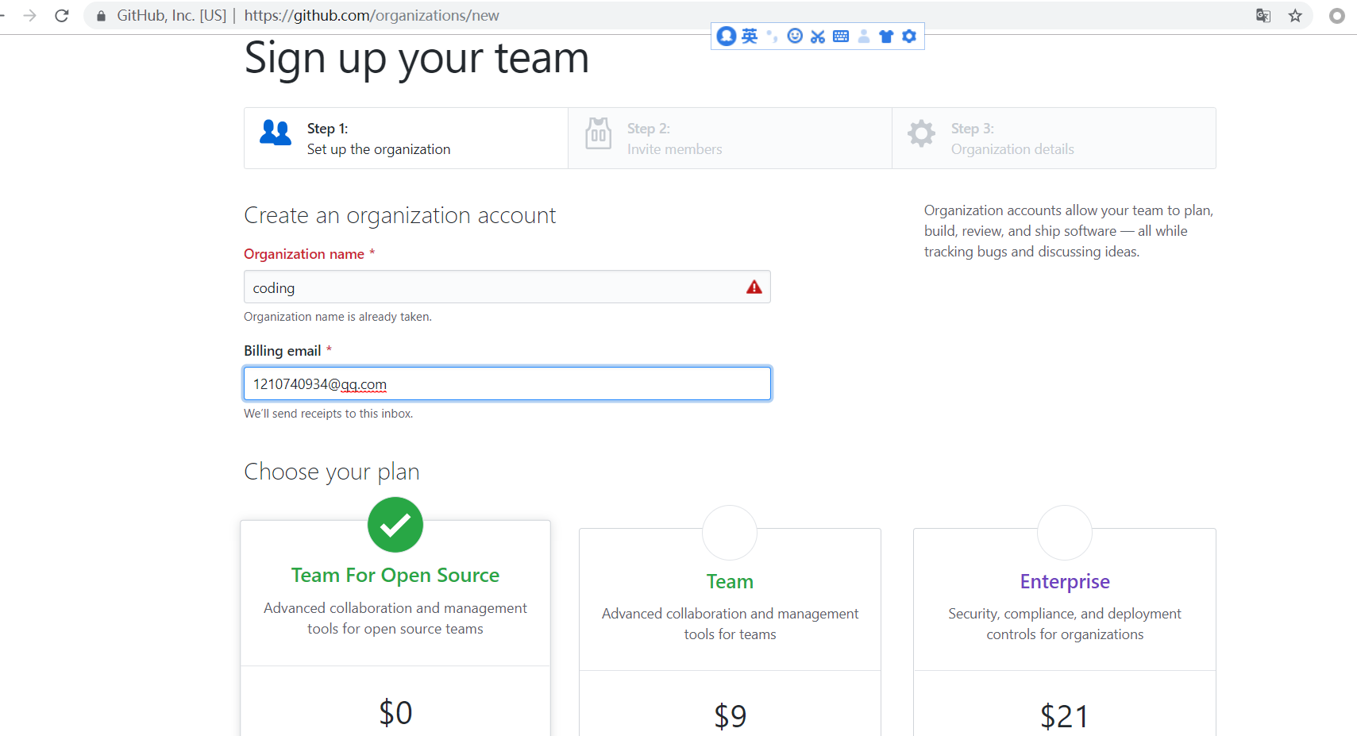
Task: Click the Organization name field containing coding
Action: pos(507,287)
